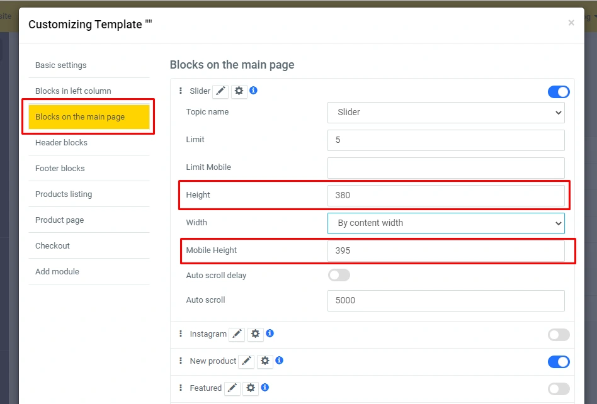The width and height of the screenshot is (597, 404).
Task: Select Products listing in sidebar
Action: coord(64,194)
